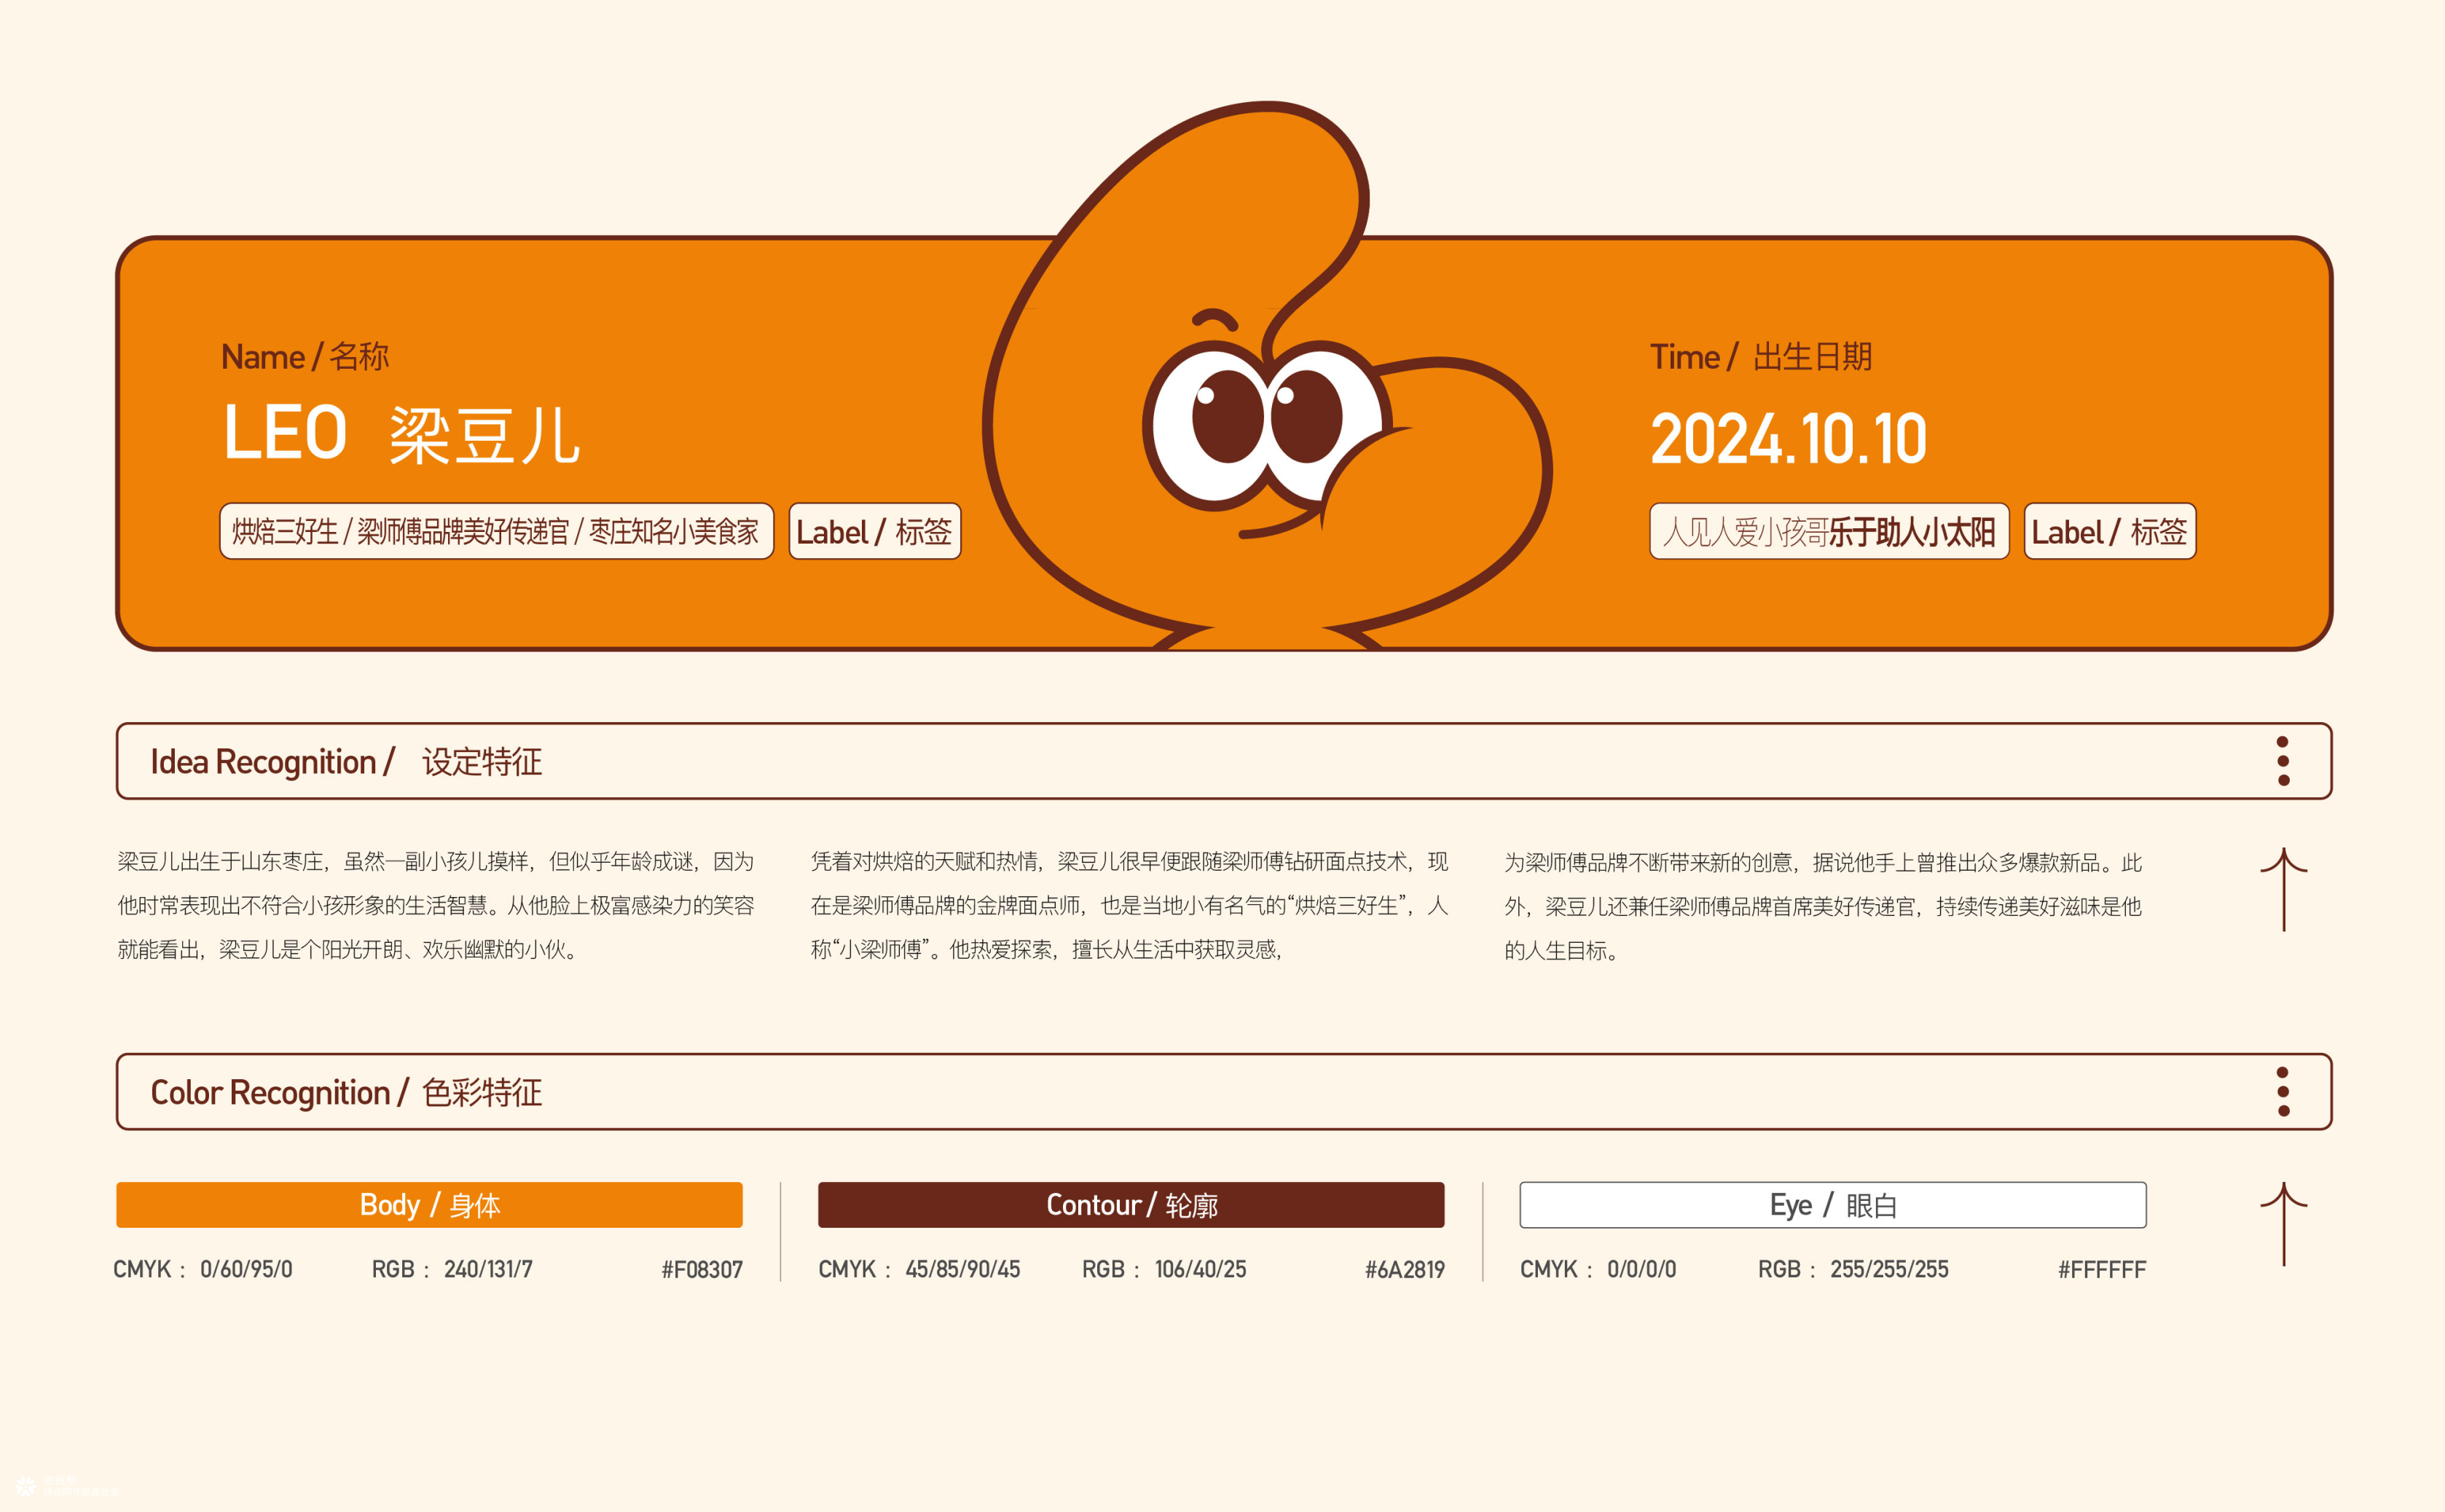Viewport: 2445px width, 1512px height.
Task: Click hex value #FFFFFF
Action: (x=2101, y=1269)
